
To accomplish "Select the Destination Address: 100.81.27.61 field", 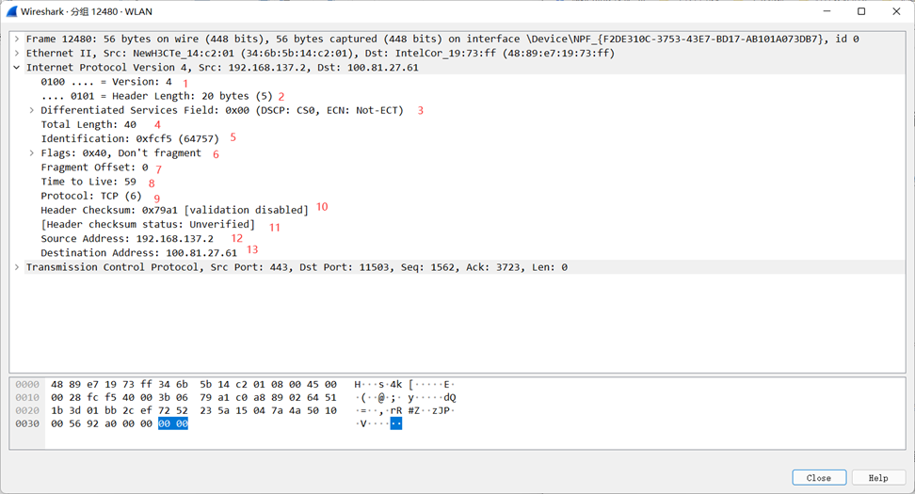I will click(139, 253).
